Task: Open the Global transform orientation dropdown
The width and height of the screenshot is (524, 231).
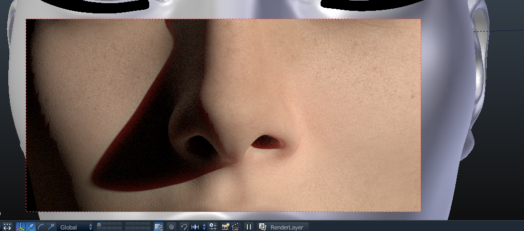Action: pyautogui.click(x=75, y=227)
